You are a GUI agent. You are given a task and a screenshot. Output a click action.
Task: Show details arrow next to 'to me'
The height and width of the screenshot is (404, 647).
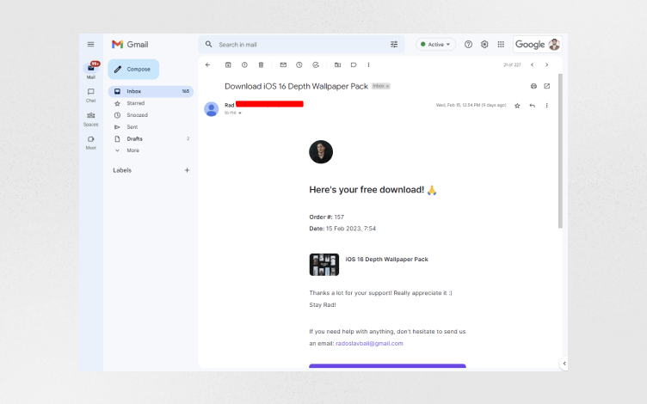click(x=240, y=113)
